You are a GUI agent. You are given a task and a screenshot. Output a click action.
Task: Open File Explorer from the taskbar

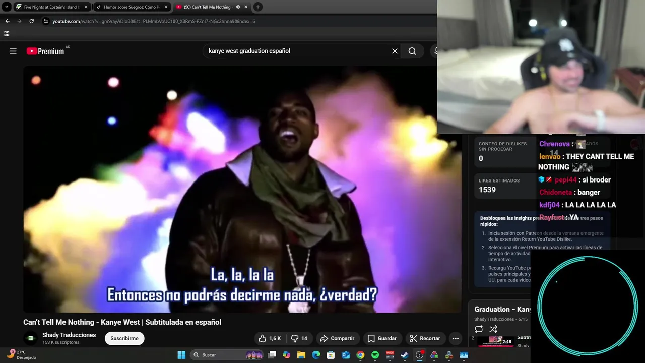[x=301, y=355]
